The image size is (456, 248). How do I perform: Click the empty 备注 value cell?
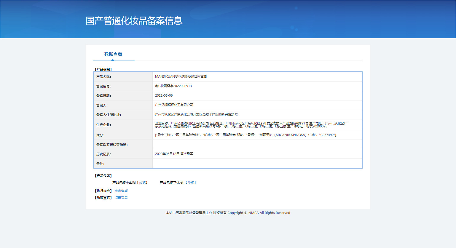tap(257, 164)
